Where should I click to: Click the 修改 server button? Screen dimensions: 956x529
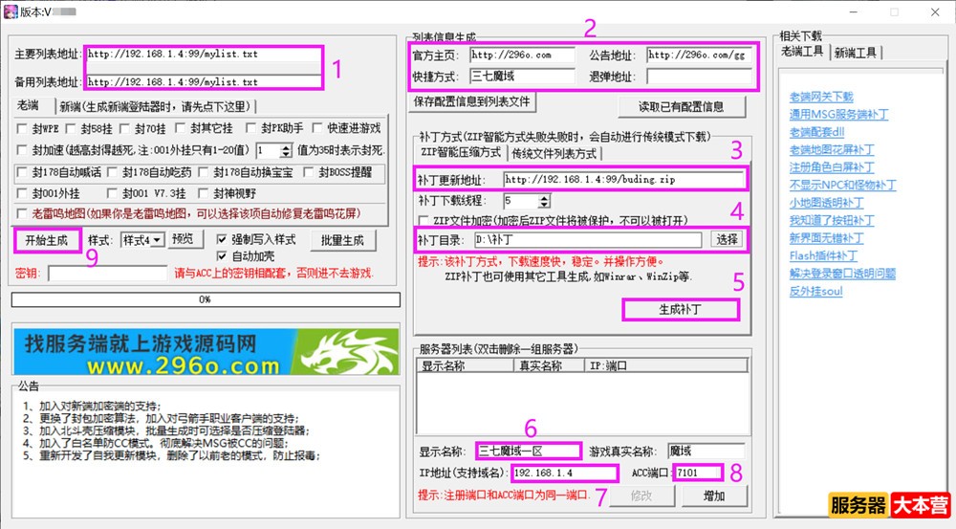tap(641, 496)
